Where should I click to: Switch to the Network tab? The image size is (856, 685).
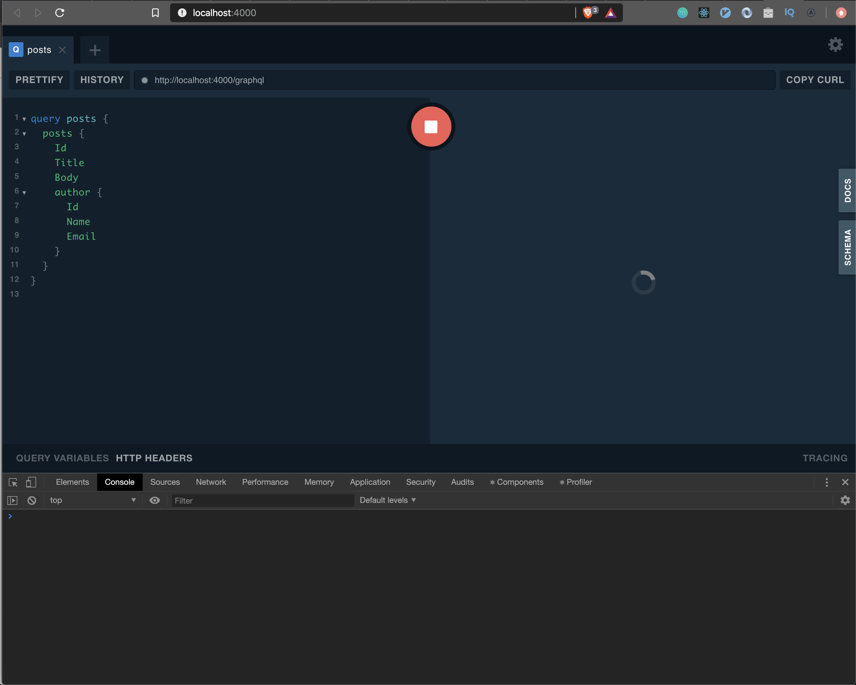click(x=211, y=482)
